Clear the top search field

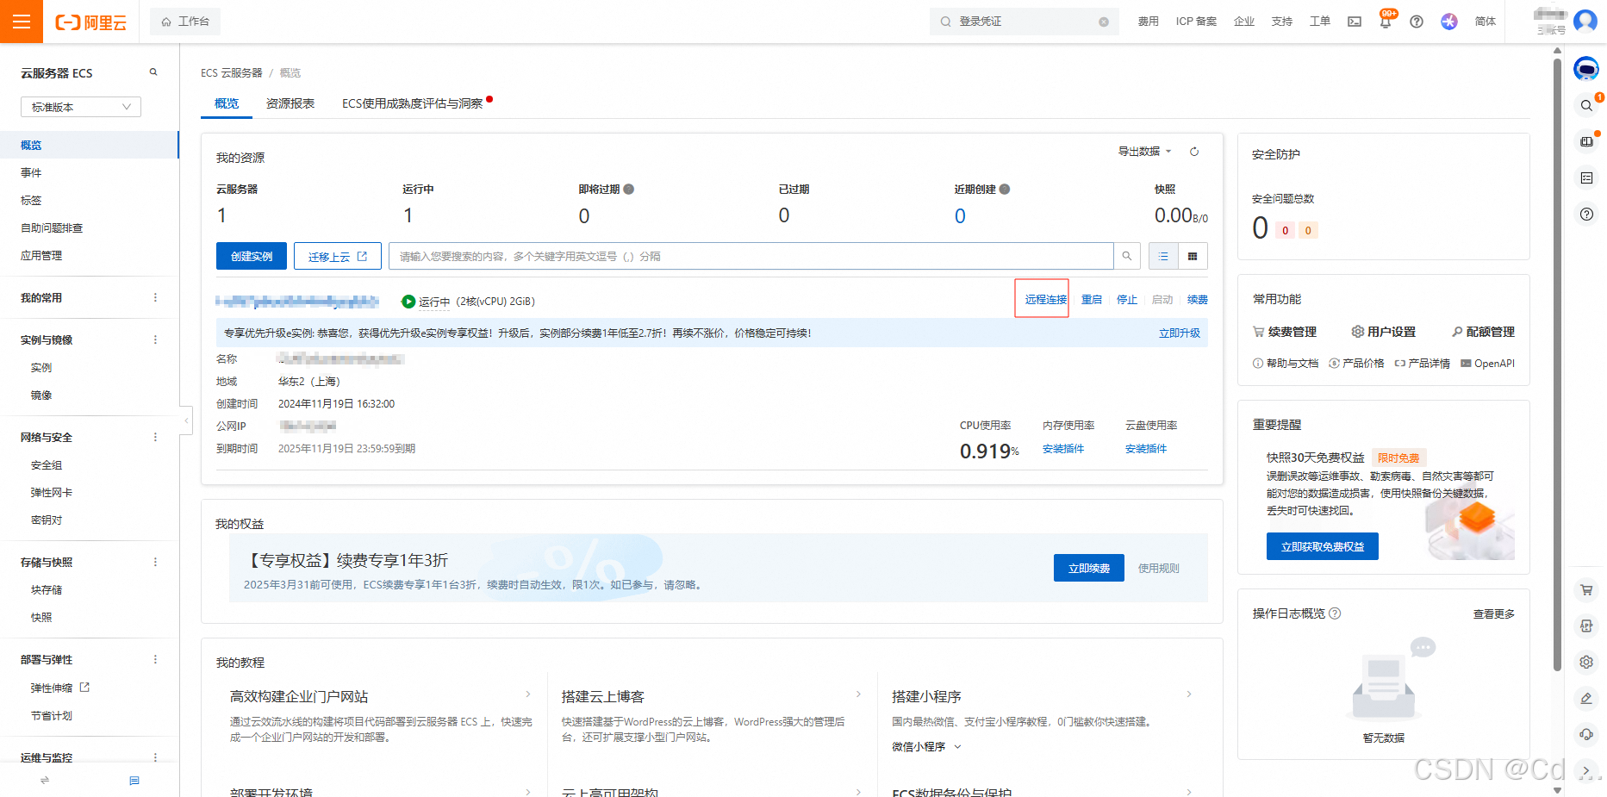coord(1104,22)
